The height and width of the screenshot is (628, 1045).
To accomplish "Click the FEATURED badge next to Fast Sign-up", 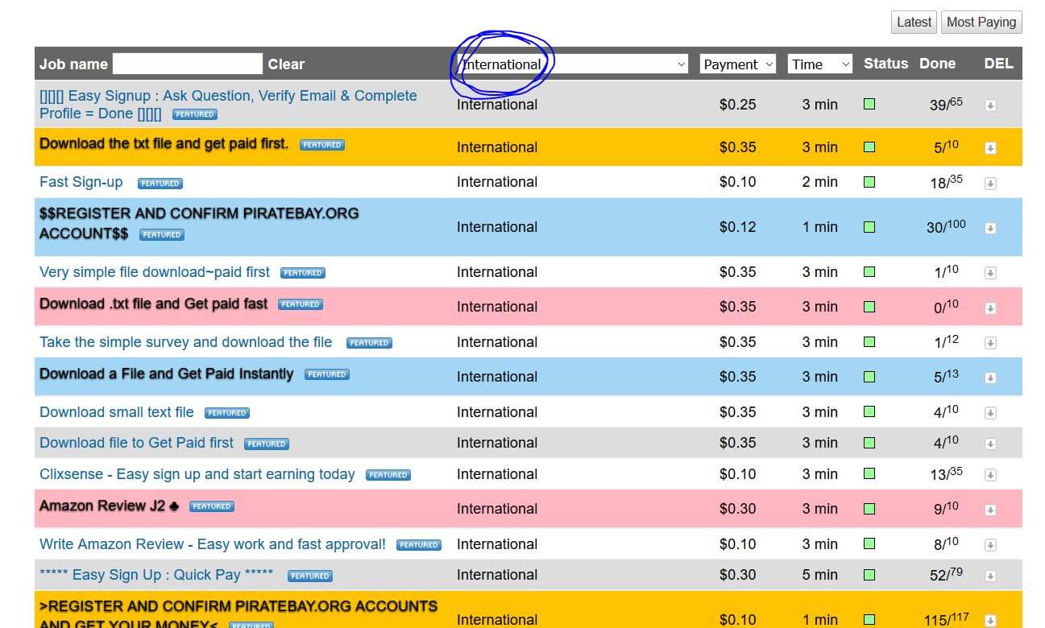I will pyautogui.click(x=160, y=184).
